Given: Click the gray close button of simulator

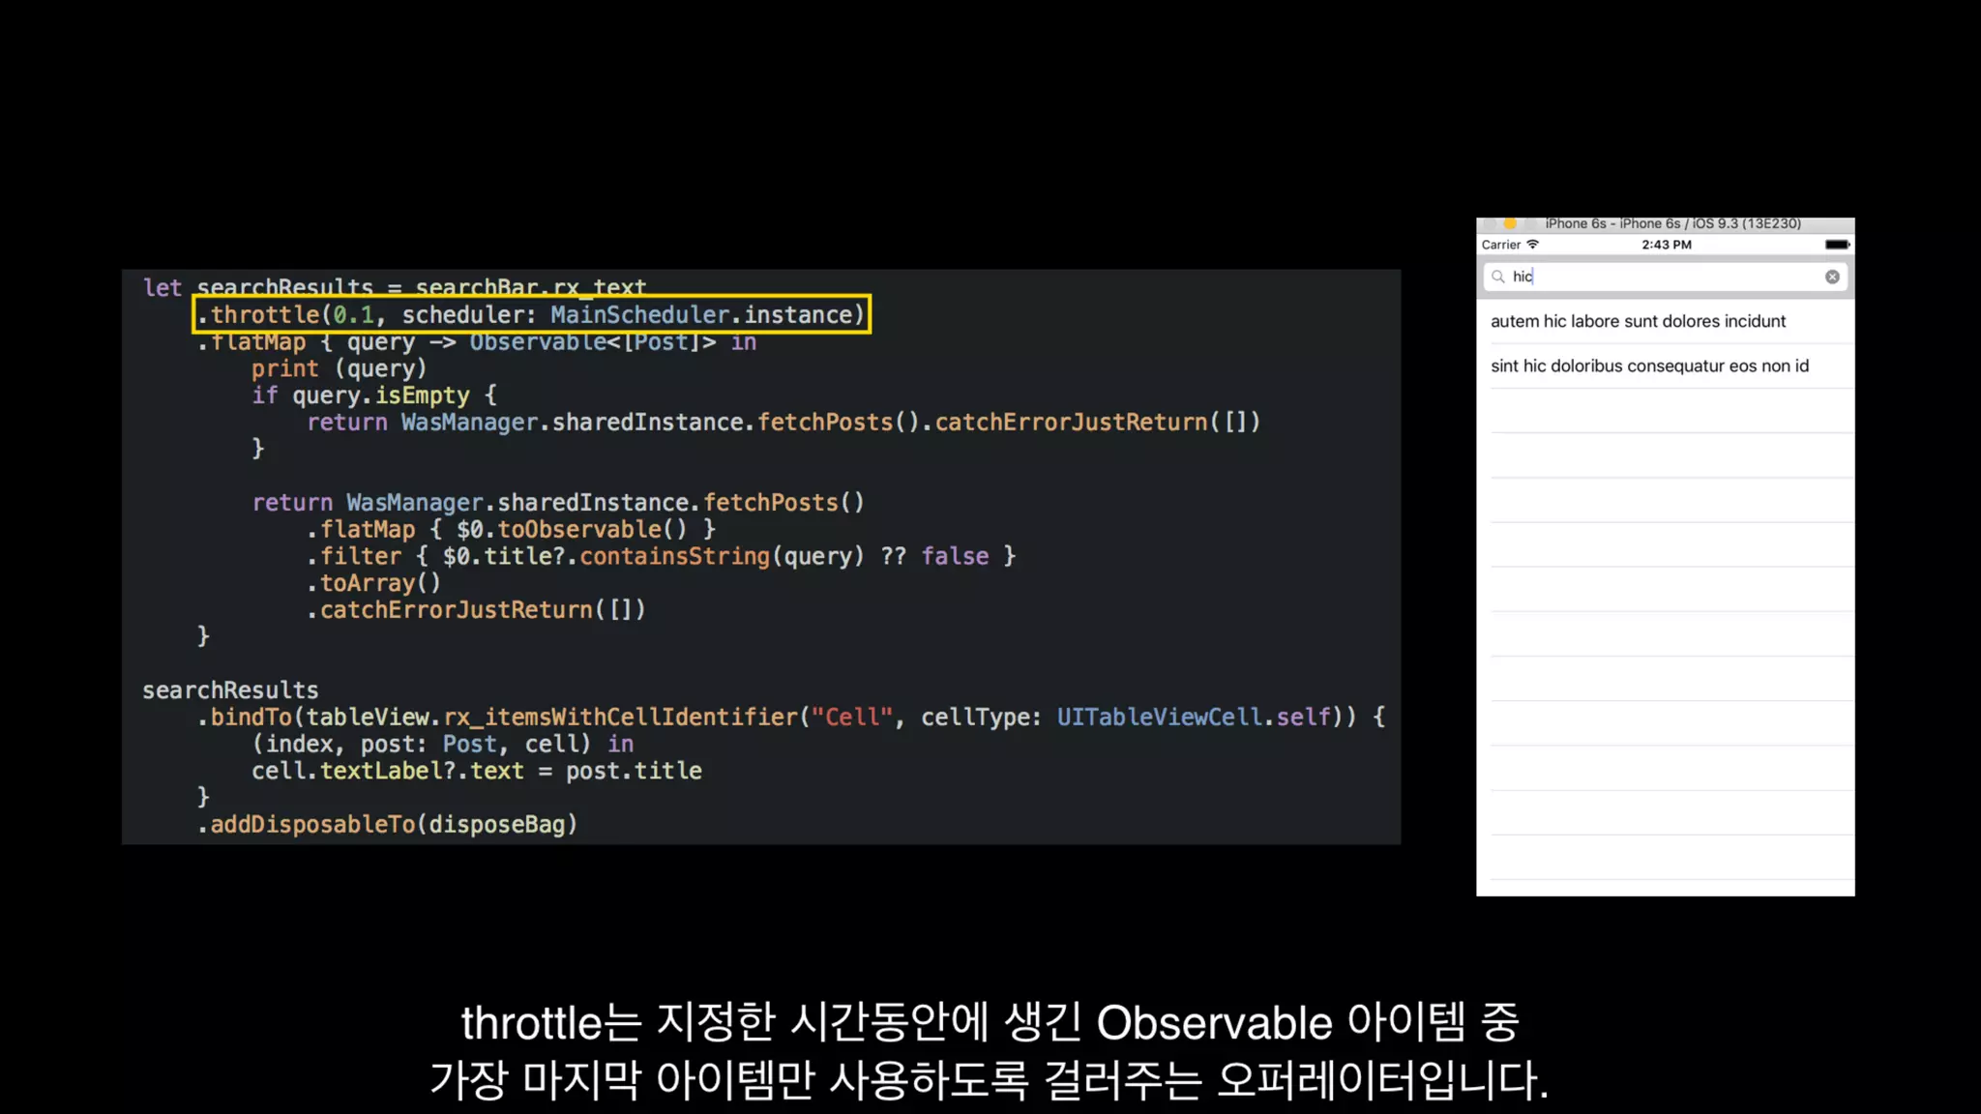Looking at the screenshot, I should (1491, 223).
